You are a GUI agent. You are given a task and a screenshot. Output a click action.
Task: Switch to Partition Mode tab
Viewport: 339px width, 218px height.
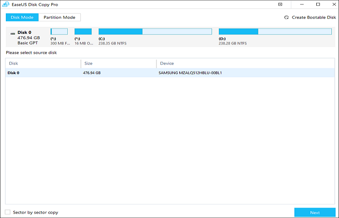point(60,17)
